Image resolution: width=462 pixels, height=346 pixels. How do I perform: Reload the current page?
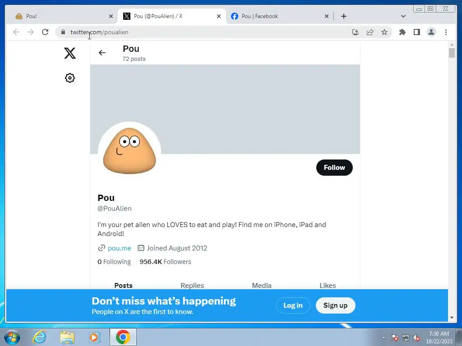pos(45,32)
